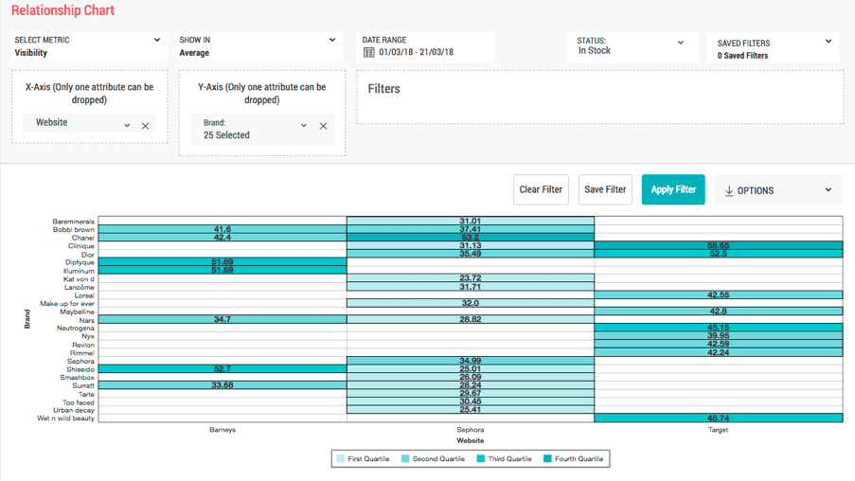This screenshot has height=481, width=855.
Task: Click the Lancôme brand label
Action: (x=80, y=288)
